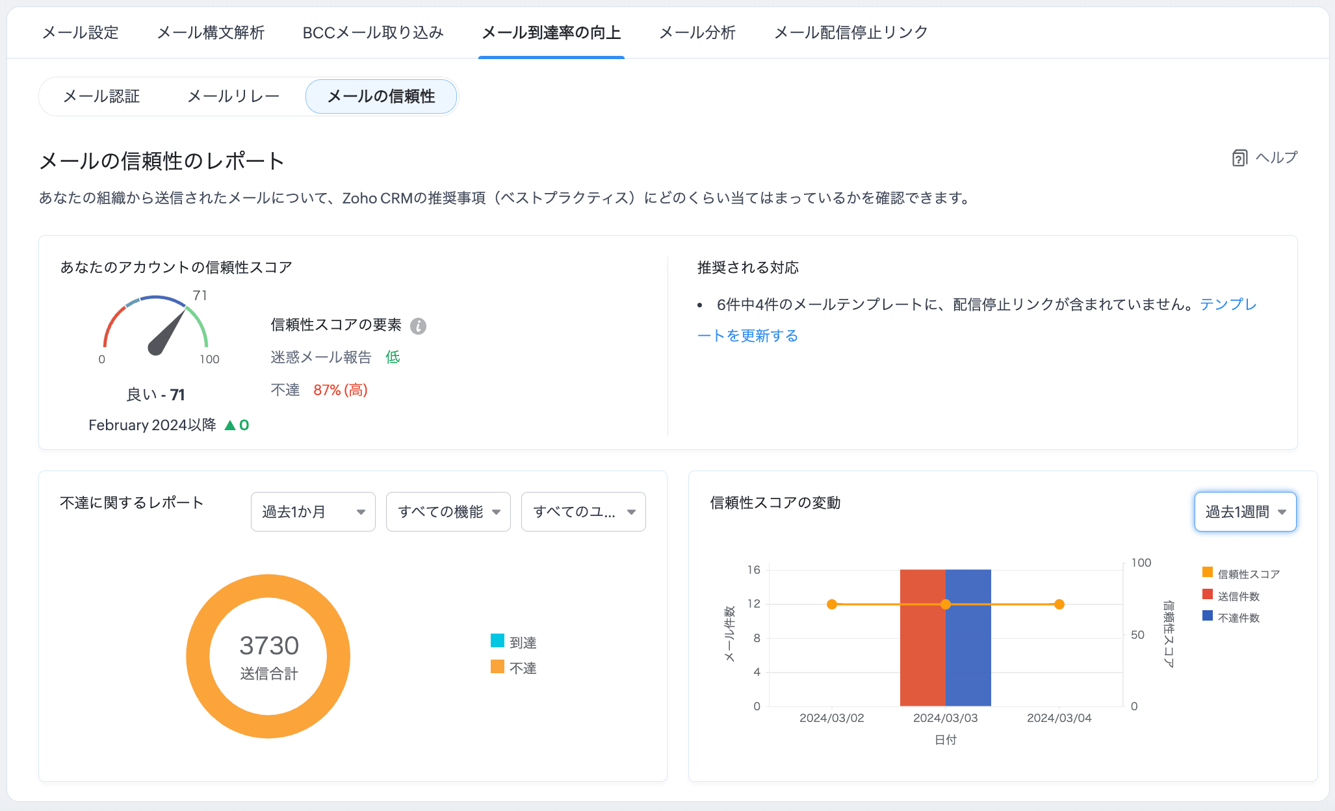Viewport: 1335px width, 811px height.
Task: Open メール配信停止リンク tab
Action: point(851,32)
